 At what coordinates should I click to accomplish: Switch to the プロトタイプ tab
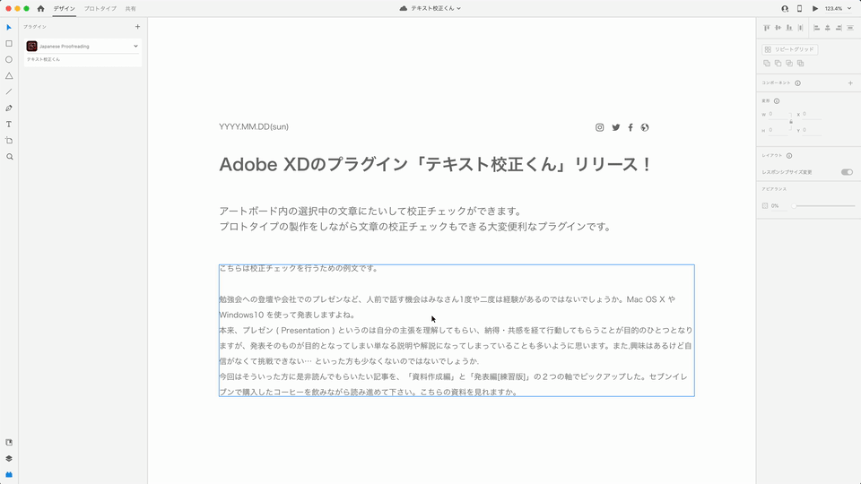click(x=100, y=9)
